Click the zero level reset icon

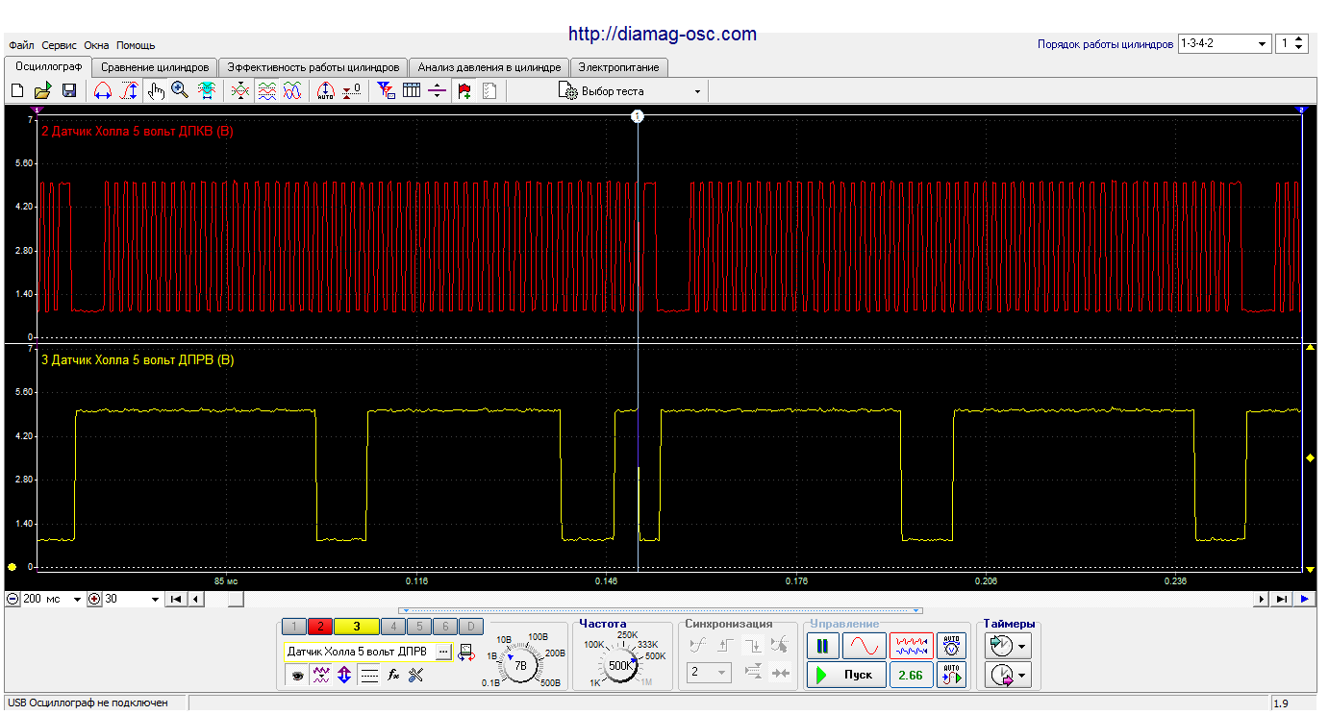352,91
